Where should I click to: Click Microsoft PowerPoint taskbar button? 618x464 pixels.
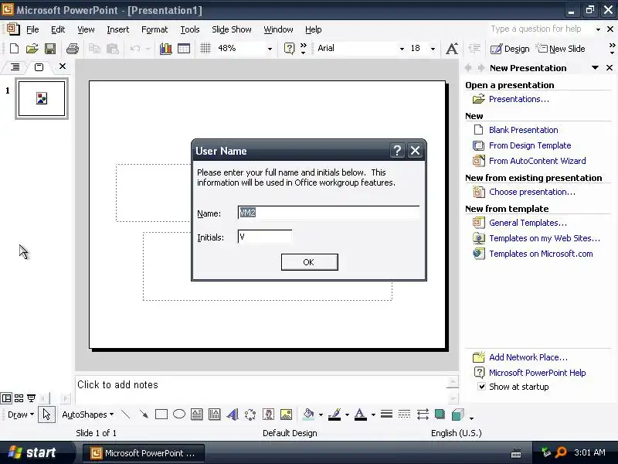[x=144, y=453]
